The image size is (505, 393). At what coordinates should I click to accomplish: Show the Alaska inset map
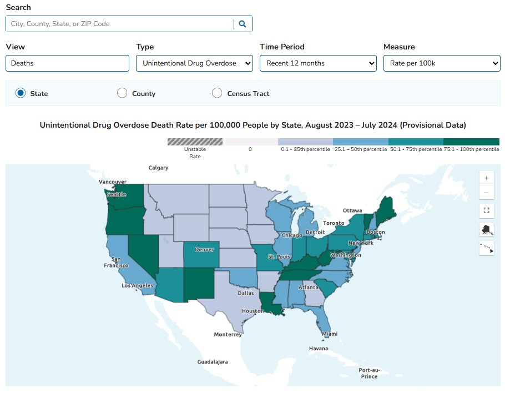point(486,230)
